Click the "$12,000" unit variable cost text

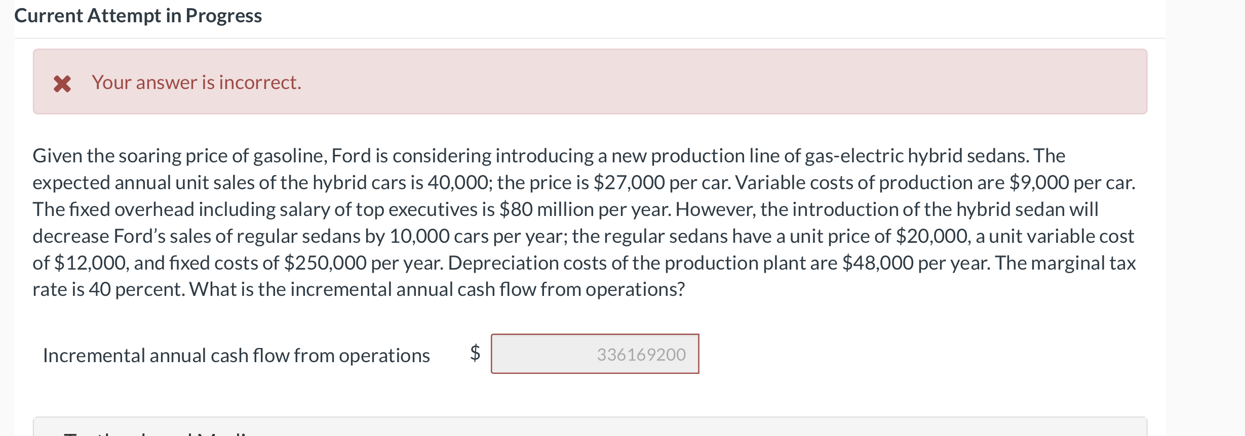pos(91,263)
